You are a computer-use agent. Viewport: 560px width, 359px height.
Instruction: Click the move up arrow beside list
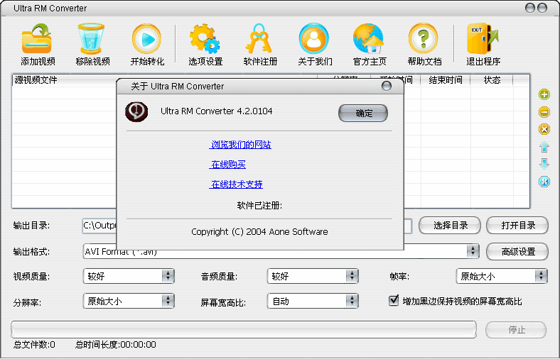(544, 147)
